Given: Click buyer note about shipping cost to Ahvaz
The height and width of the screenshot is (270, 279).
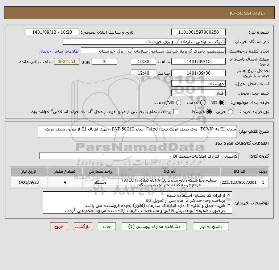Looking at the screenshot, I should tap(155, 205).
